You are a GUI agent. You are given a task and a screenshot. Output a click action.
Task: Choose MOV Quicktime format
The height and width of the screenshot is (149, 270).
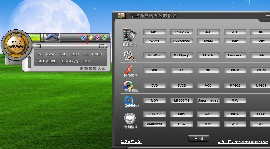155,100
